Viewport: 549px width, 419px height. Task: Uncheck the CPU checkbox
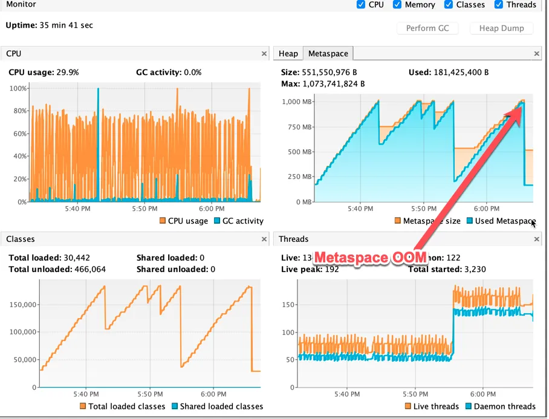360,5
